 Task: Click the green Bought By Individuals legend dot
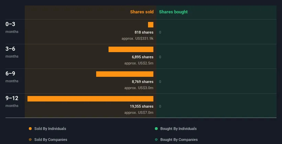[x=156, y=129]
